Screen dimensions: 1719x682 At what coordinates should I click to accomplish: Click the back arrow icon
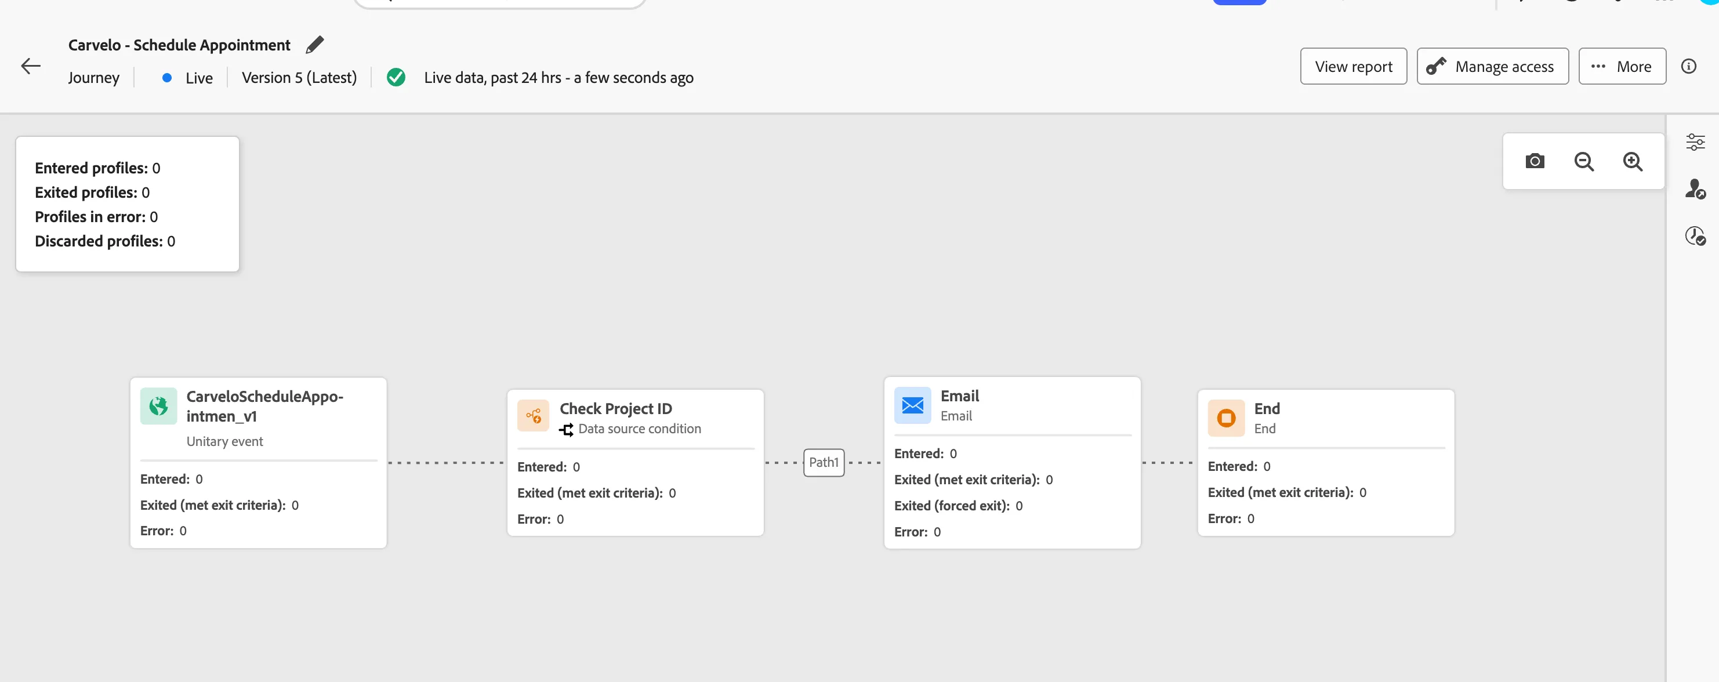coord(31,66)
